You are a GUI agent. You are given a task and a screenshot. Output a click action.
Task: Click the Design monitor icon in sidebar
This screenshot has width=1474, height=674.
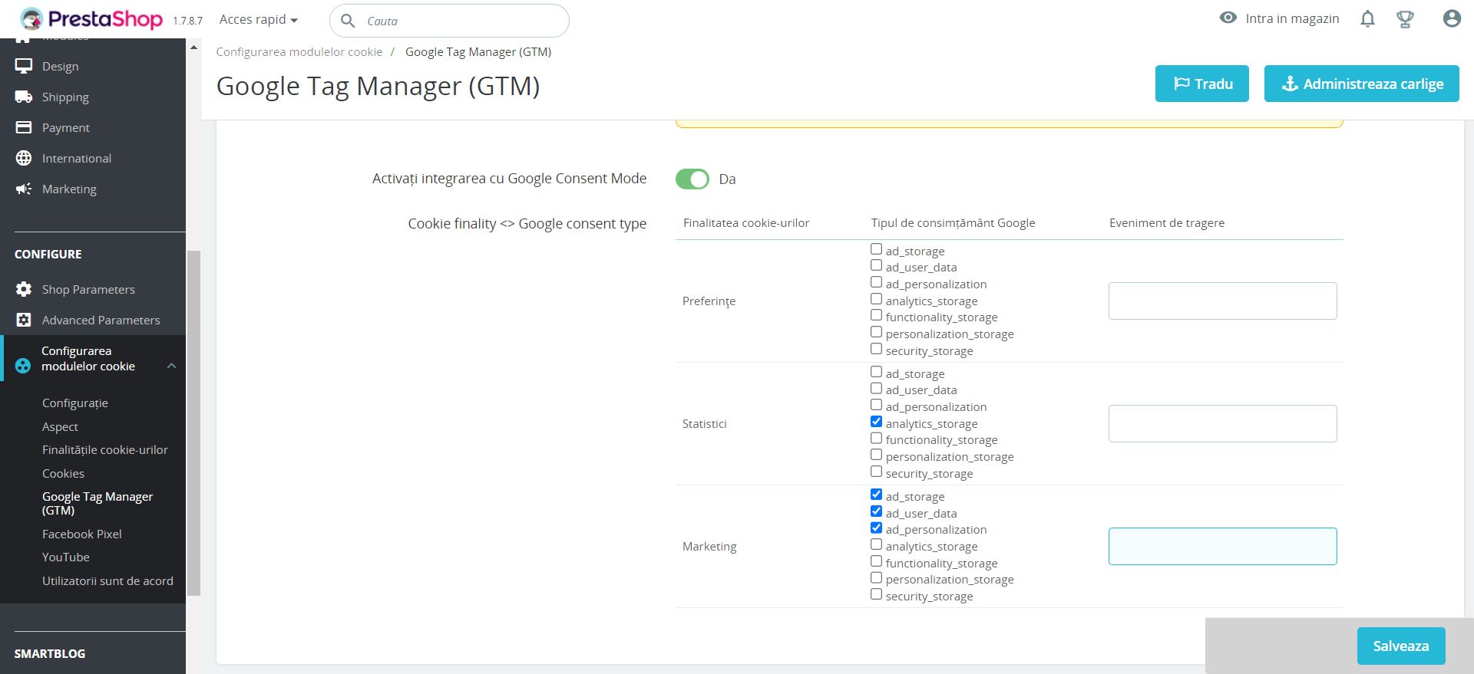click(x=24, y=67)
